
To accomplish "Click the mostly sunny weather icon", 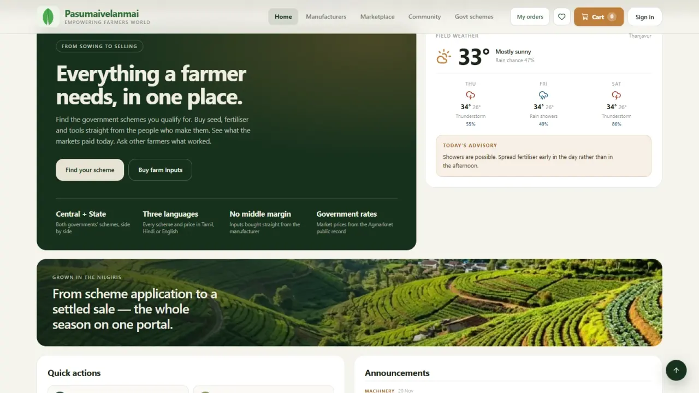I will click(x=443, y=56).
